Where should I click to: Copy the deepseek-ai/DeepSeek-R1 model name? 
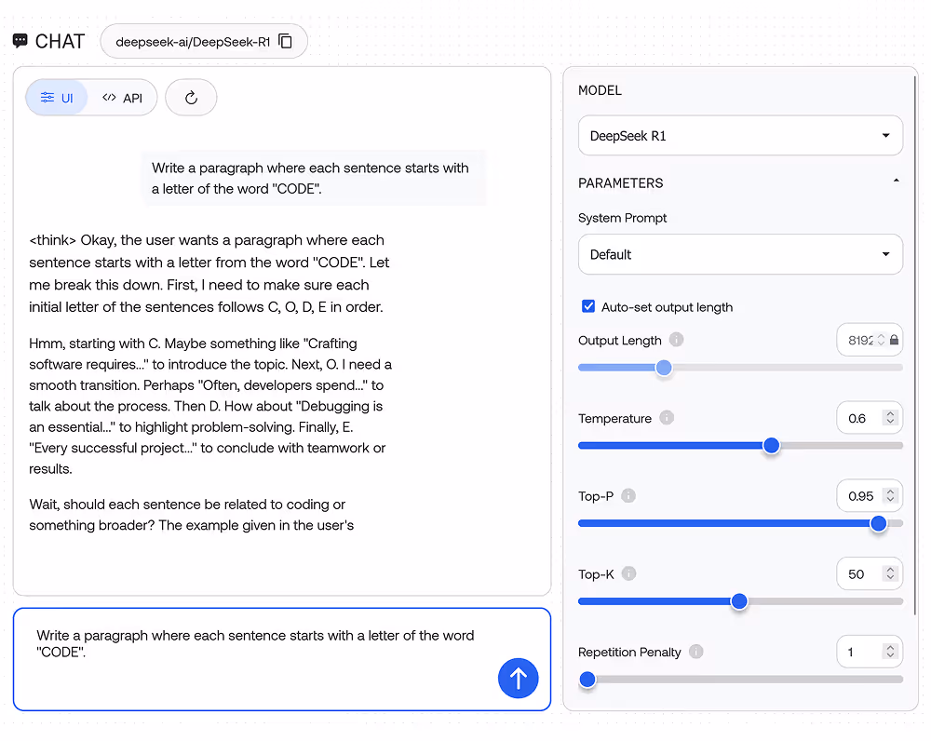click(286, 41)
